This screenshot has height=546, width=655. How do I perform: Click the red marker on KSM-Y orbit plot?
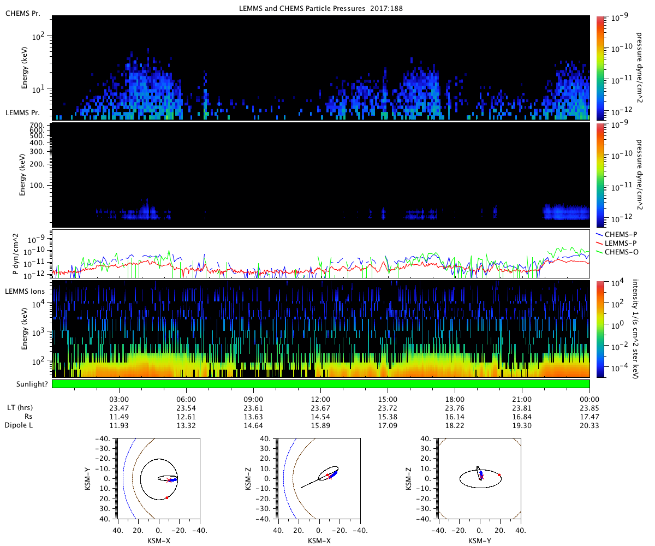tap(499, 475)
